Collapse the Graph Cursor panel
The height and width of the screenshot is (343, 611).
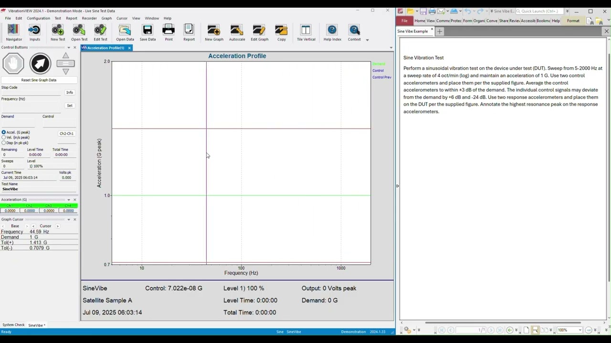(x=69, y=219)
